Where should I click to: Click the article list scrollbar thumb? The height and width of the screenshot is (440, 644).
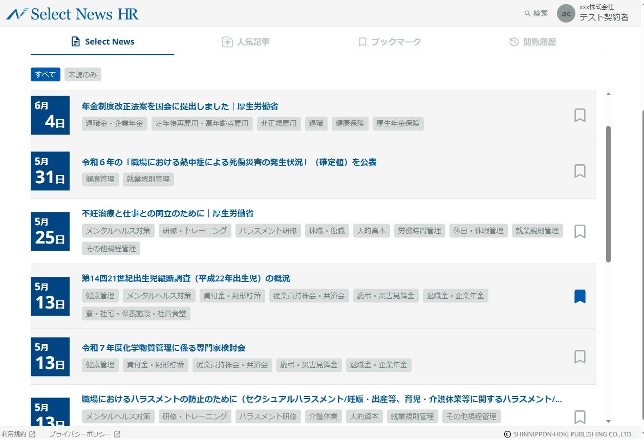tap(608, 194)
